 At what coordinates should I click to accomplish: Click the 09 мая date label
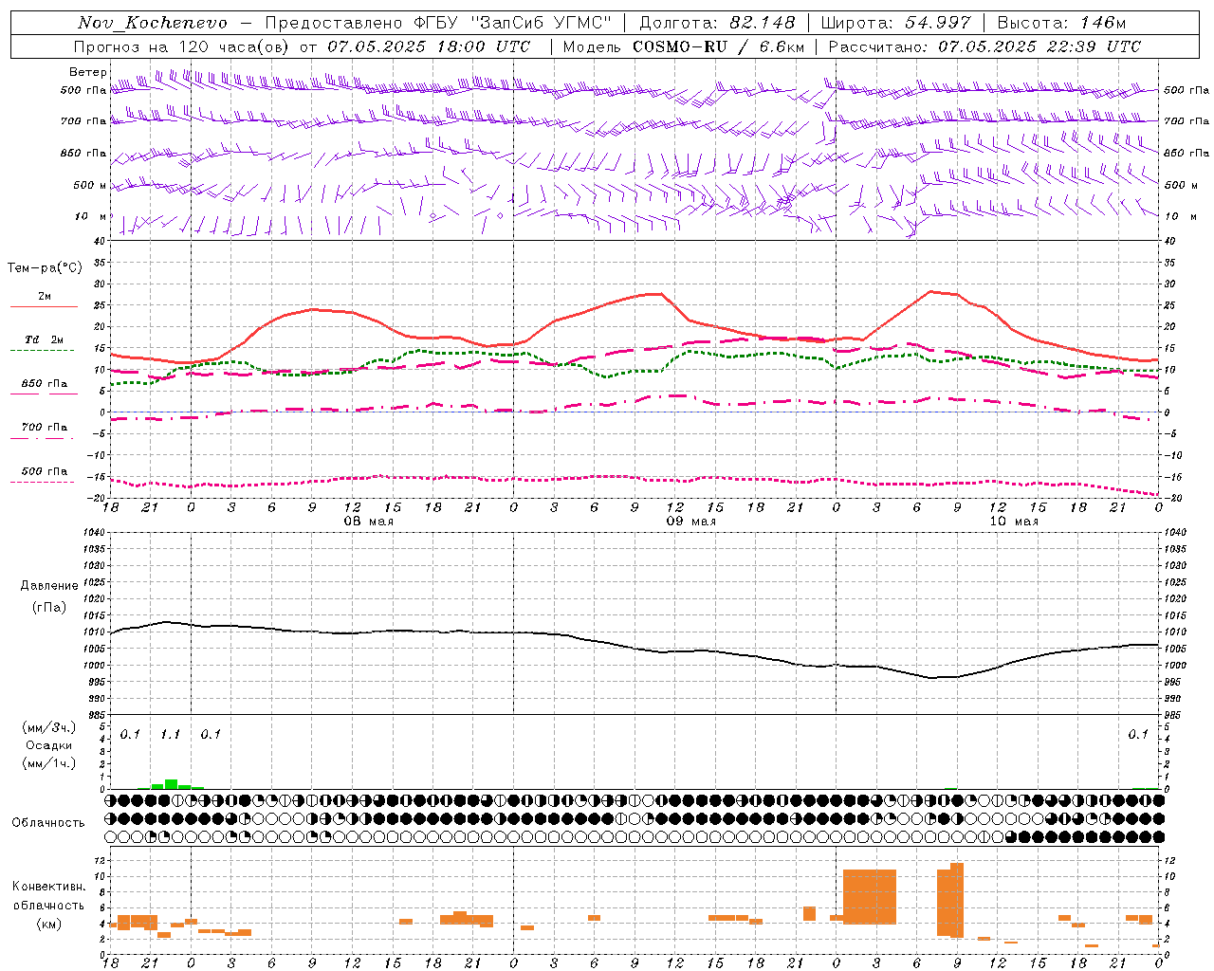coord(690,522)
